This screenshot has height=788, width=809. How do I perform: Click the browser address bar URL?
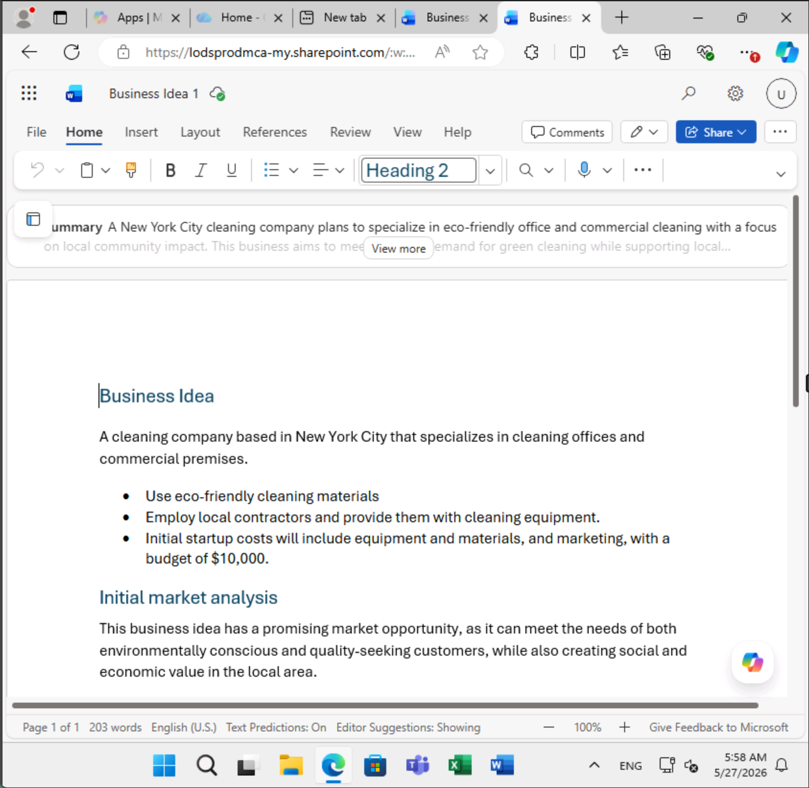[x=280, y=52]
